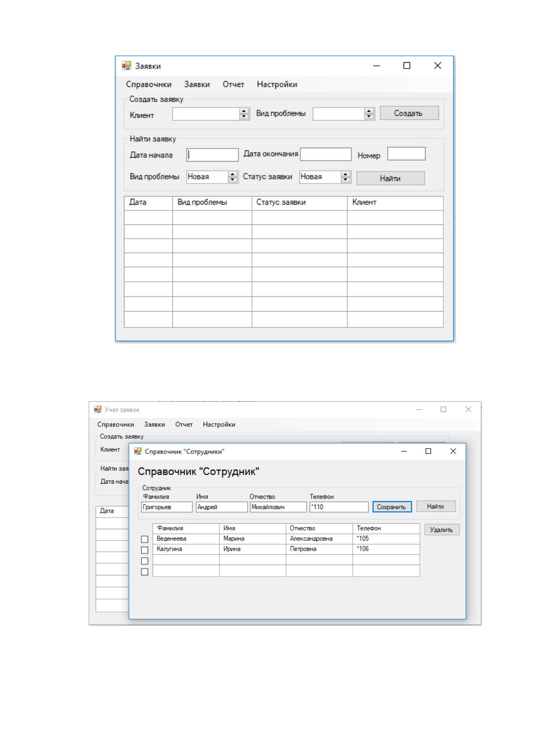
Task: Click the Удалить button beside employee table
Action: [442, 530]
